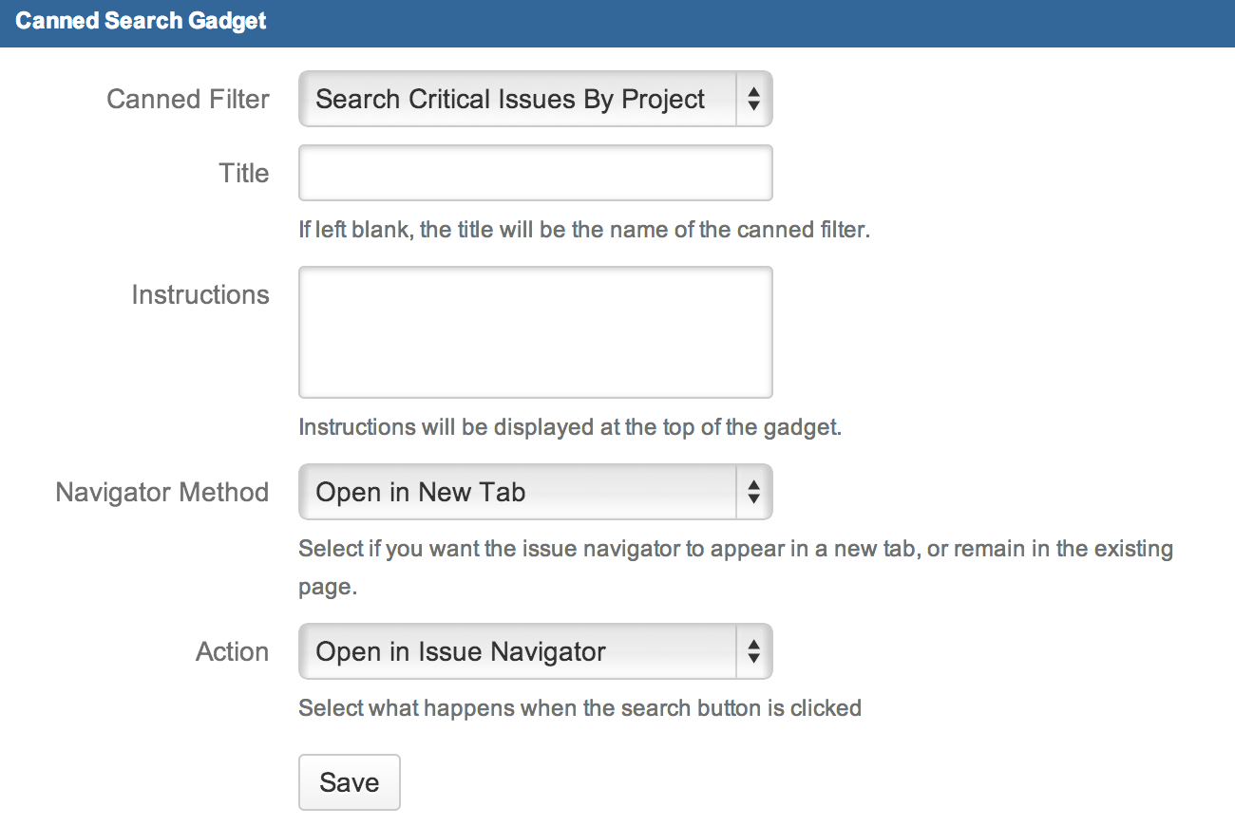Click inside the Instructions text area

tap(535, 331)
